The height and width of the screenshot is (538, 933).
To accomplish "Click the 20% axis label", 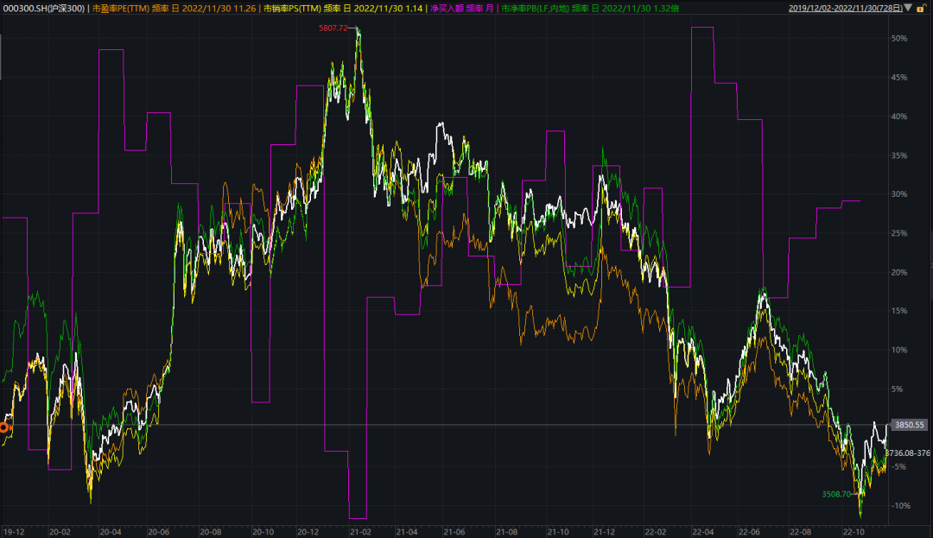I will pos(899,272).
